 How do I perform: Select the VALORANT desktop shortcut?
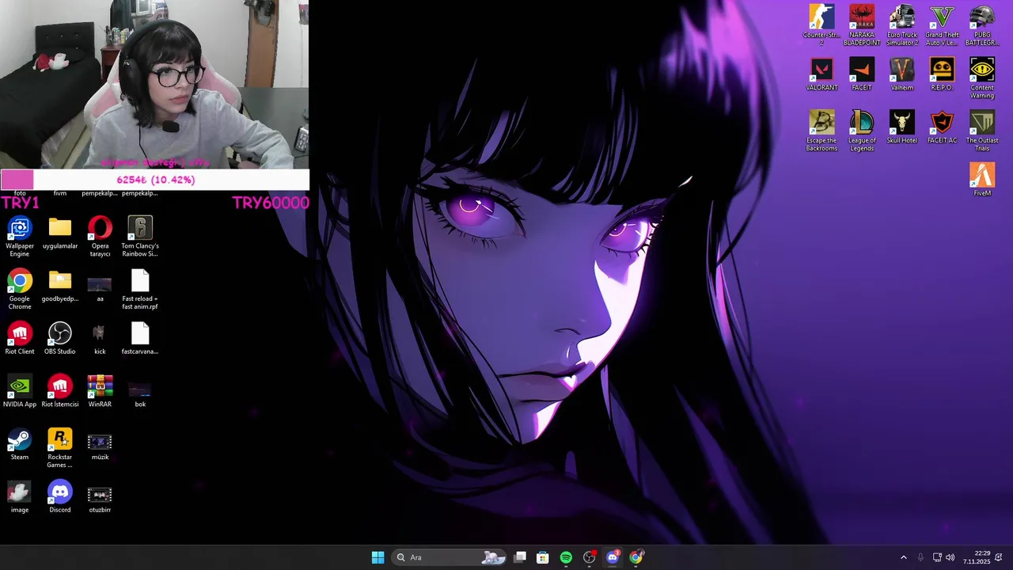pyautogui.click(x=821, y=75)
